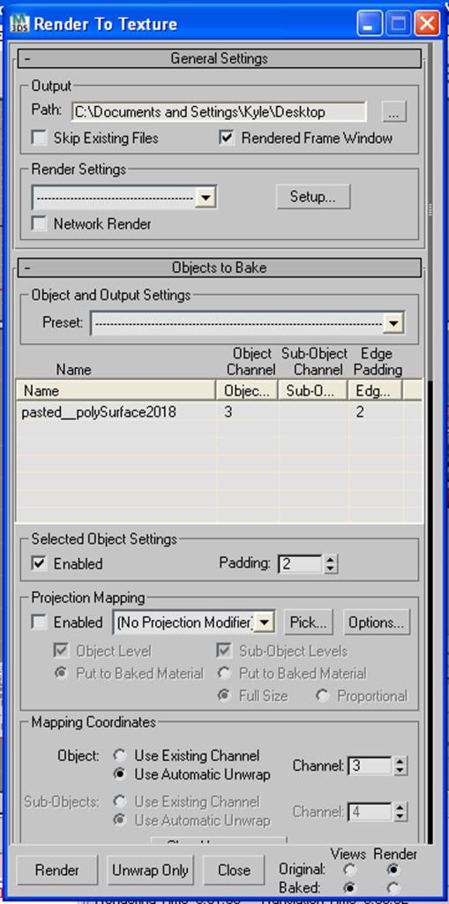Select pasted__polySurface2018 in the list
This screenshot has width=449, height=904.
(x=99, y=413)
